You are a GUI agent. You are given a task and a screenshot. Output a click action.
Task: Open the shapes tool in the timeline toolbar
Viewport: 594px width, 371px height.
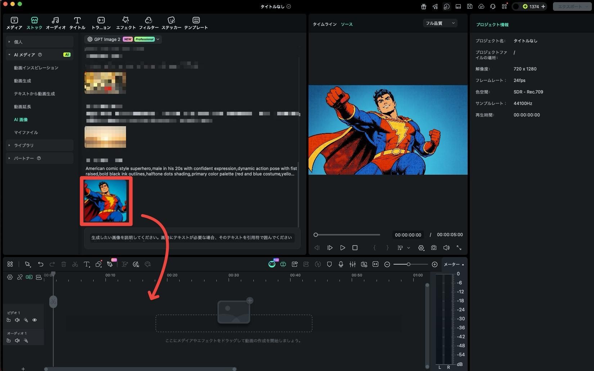tap(99, 264)
